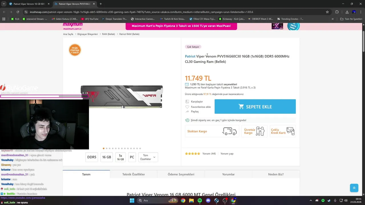
Task: Click the orange active carousel dot
Action: click(x=104, y=148)
